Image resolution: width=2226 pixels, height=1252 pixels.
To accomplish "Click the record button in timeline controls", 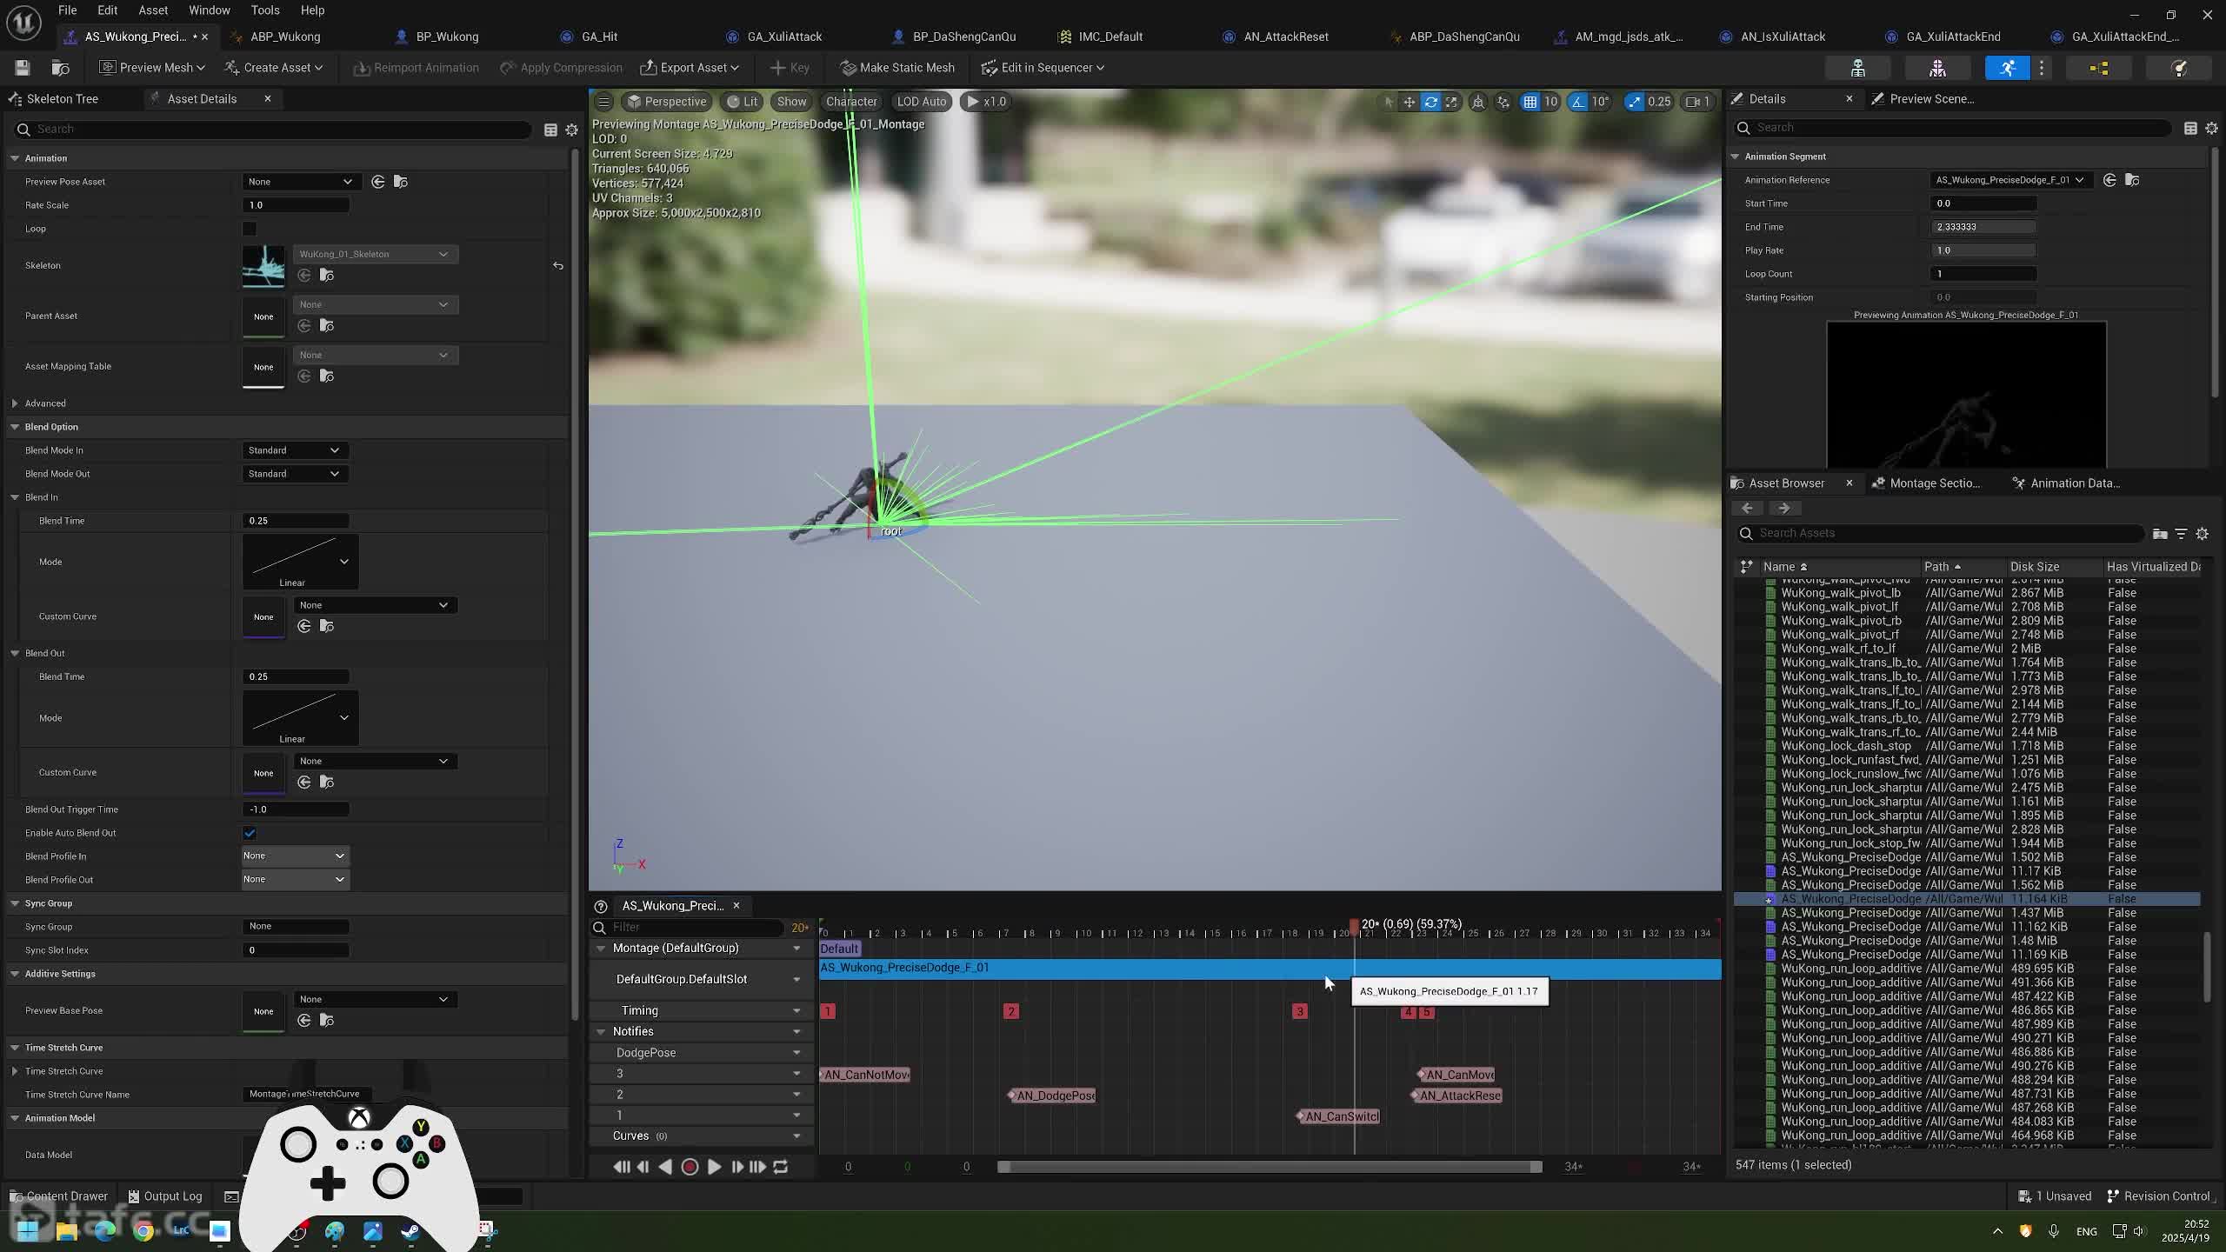I will [x=690, y=1167].
